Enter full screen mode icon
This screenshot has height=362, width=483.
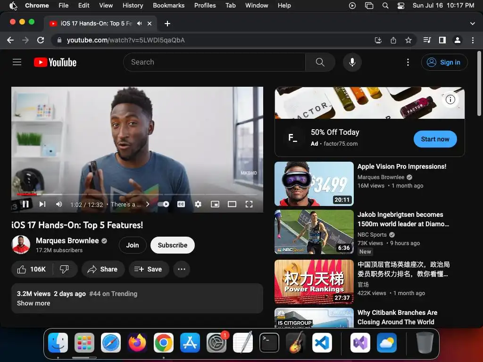coord(249,204)
